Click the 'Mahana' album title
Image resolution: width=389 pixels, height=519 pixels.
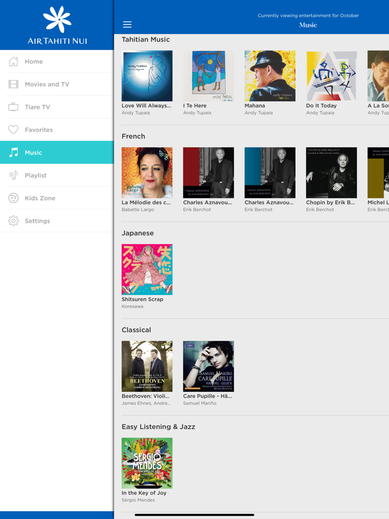point(255,106)
